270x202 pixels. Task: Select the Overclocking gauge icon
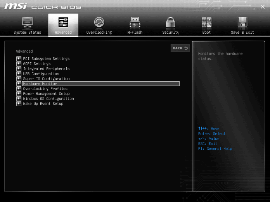[x=99, y=22]
